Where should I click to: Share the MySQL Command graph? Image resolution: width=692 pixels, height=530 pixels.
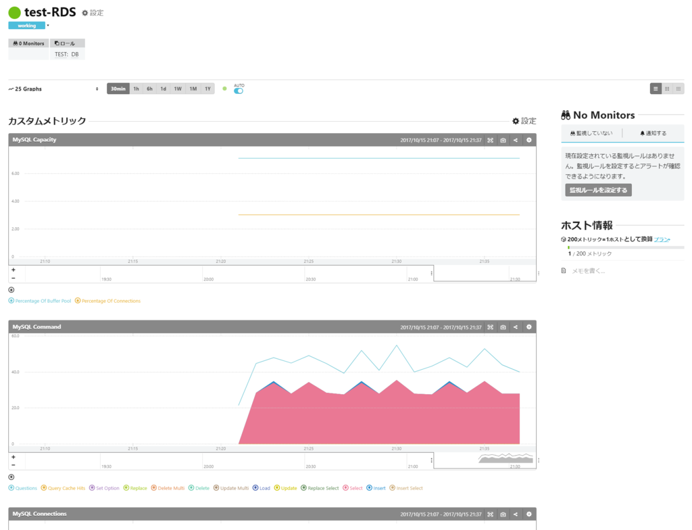(516, 327)
